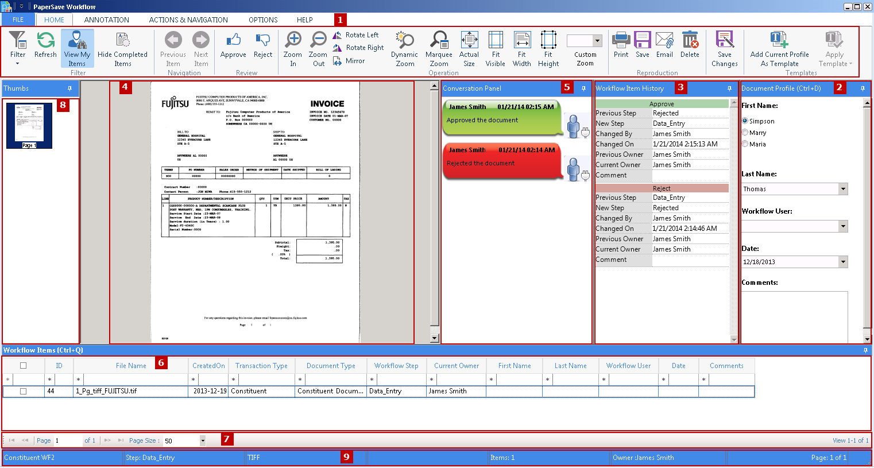The width and height of the screenshot is (874, 468).
Task: Sort by the Workflow Step column header
Action: pos(396,366)
